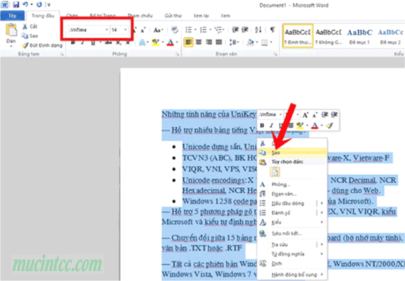Apply bulleted list from ribbon

pyautogui.click(x=189, y=30)
